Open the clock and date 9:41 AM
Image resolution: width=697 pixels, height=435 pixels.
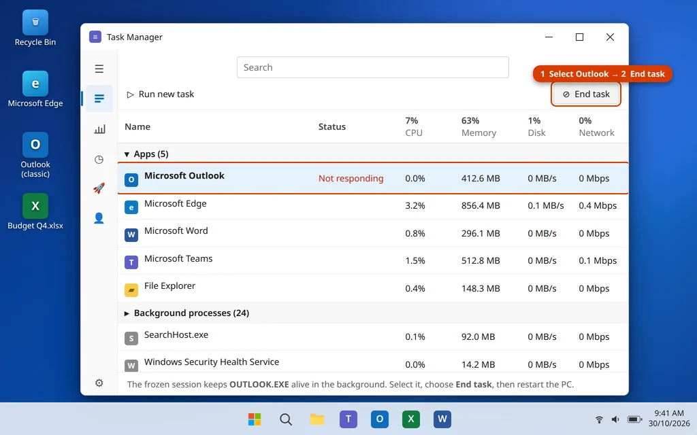tap(668, 418)
